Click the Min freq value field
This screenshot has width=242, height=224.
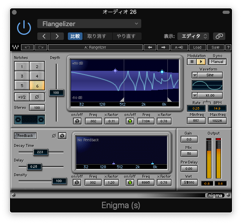[196, 121]
